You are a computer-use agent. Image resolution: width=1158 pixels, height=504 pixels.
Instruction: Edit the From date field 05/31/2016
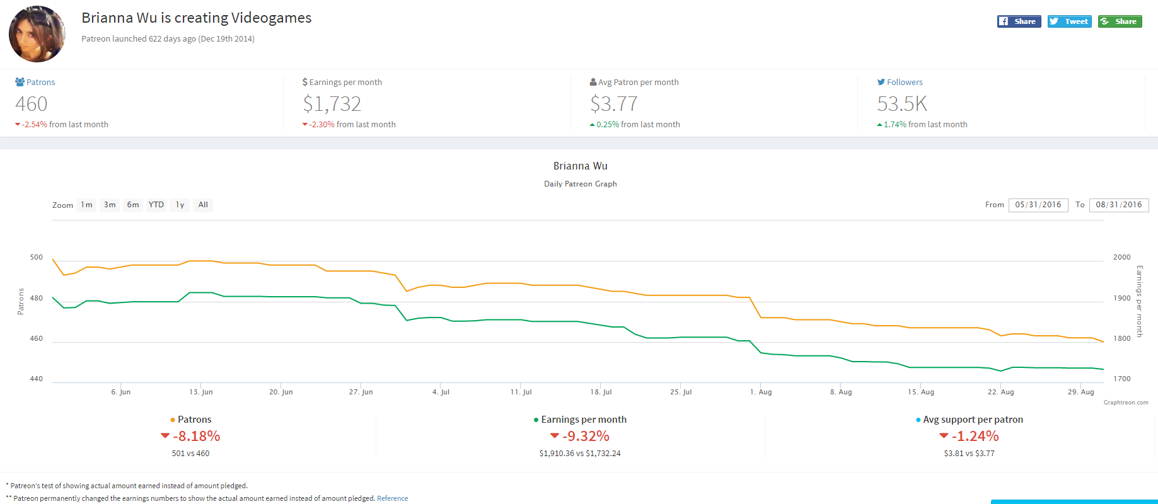coord(1038,205)
